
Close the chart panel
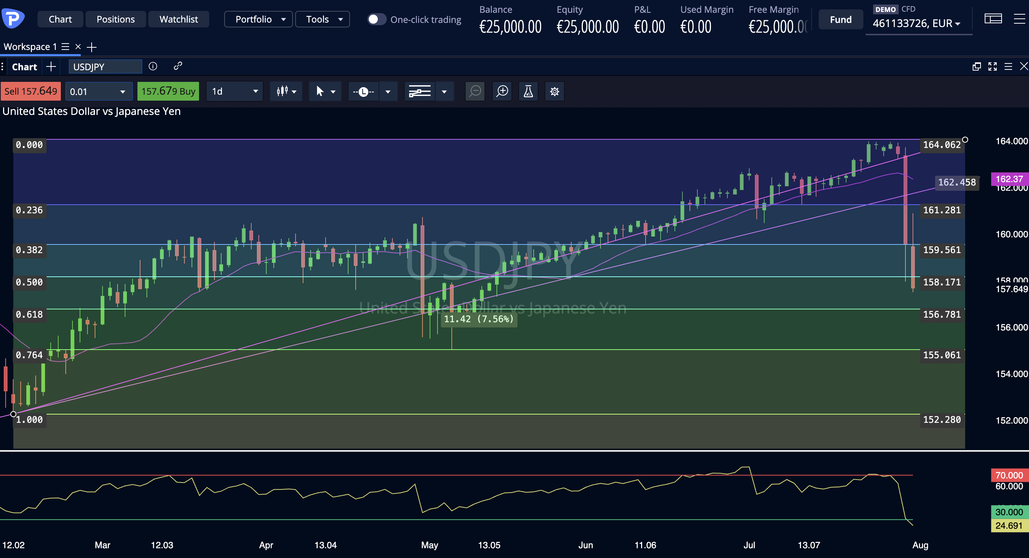(x=1024, y=66)
